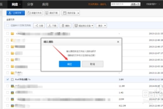163x109 pixels.
Task: Click folder icon in the 2013-12-21 row
Action: [x=12, y=34]
